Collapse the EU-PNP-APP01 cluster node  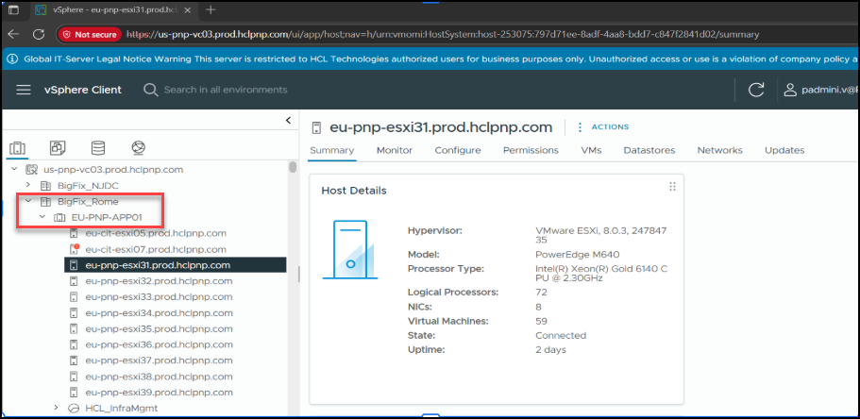point(42,217)
